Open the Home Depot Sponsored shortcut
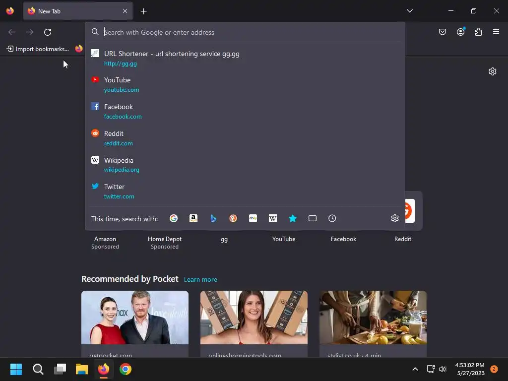 click(x=165, y=242)
